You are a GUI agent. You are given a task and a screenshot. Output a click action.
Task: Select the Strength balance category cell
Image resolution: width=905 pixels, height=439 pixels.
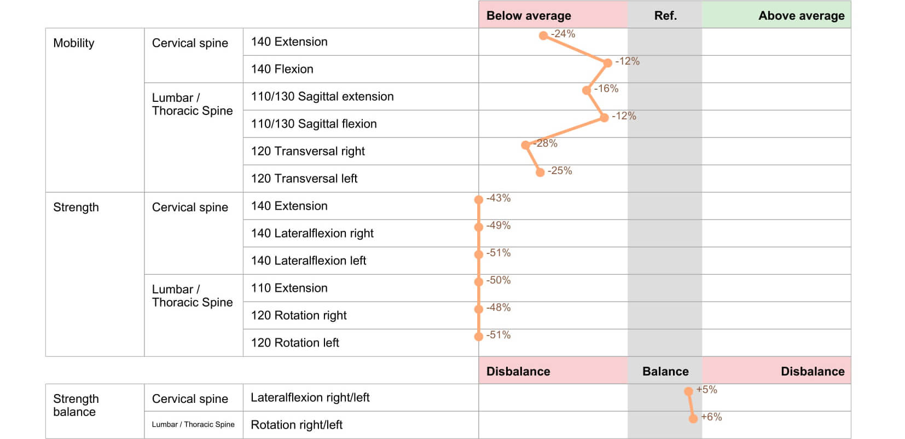pos(76,405)
